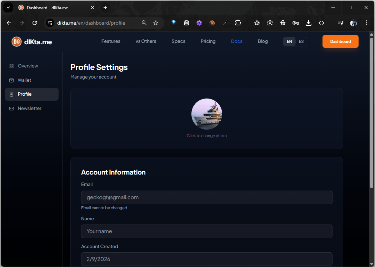Switch language to ES
This screenshot has width=375, height=267.
(301, 41)
